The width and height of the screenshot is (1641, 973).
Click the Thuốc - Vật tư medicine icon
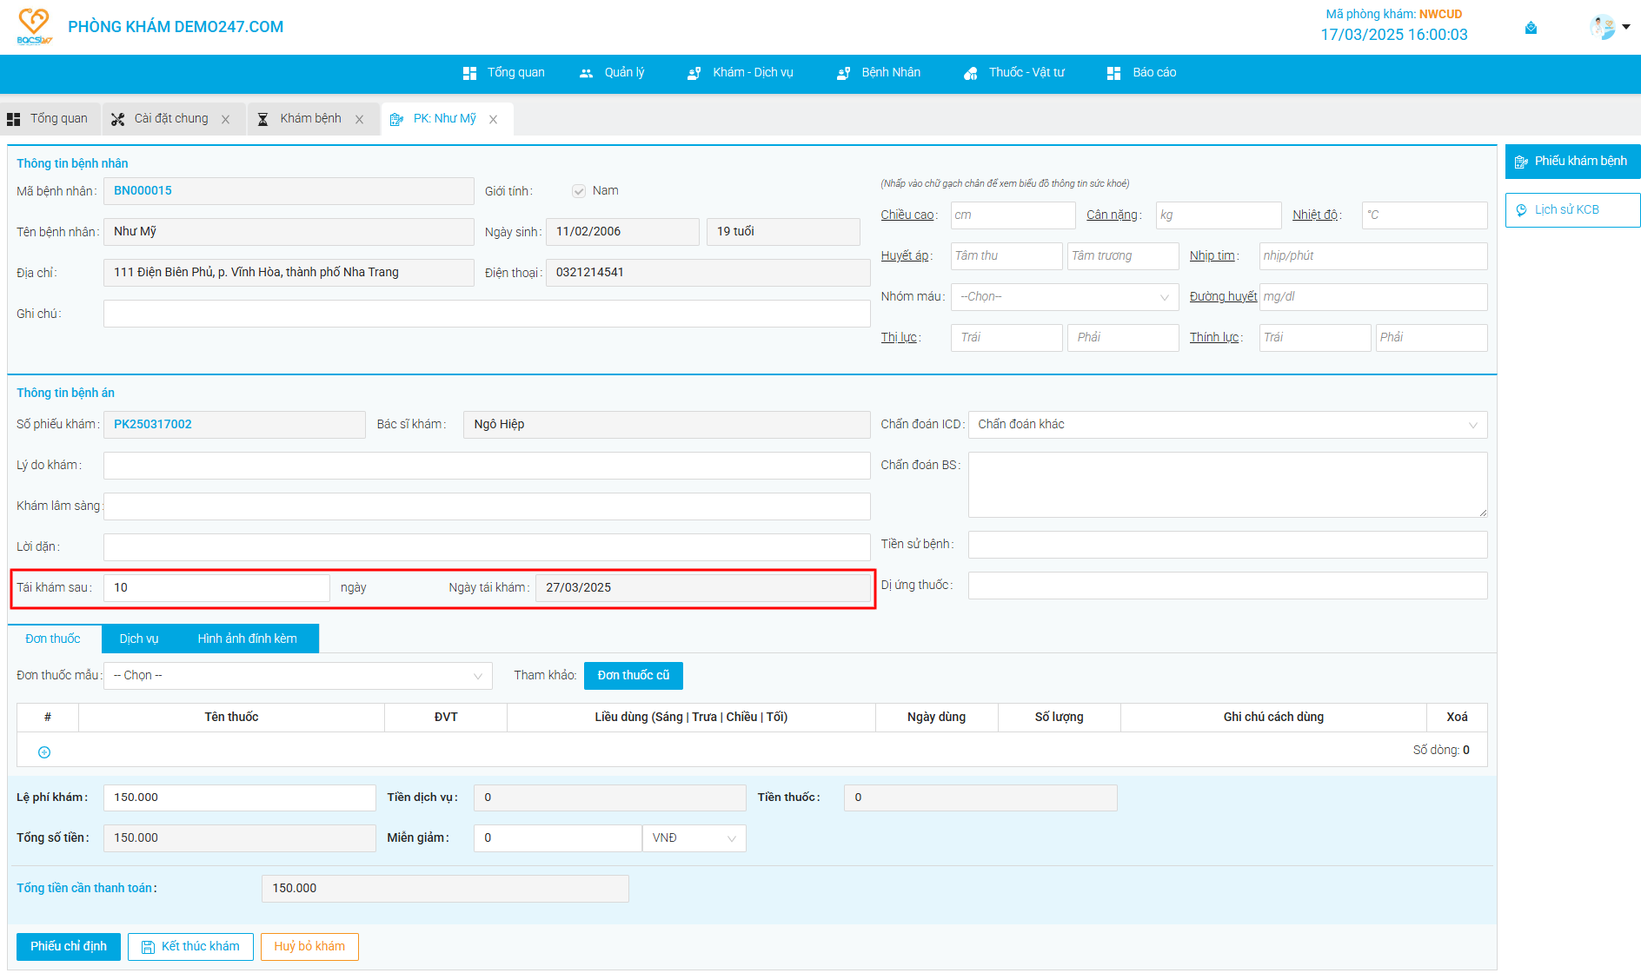pos(970,74)
